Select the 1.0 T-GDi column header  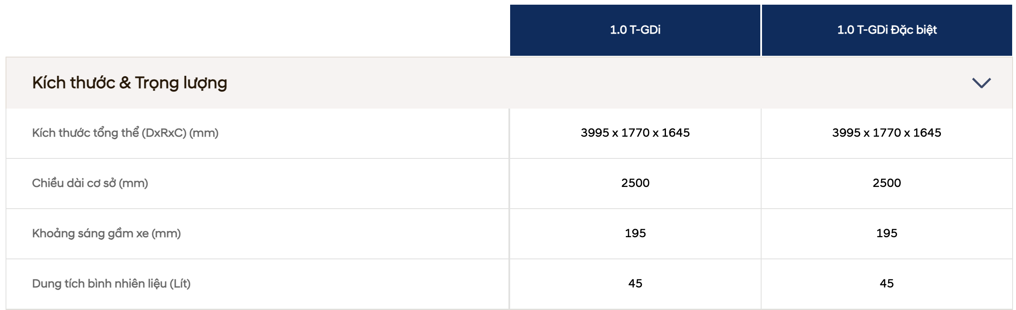coord(635,30)
